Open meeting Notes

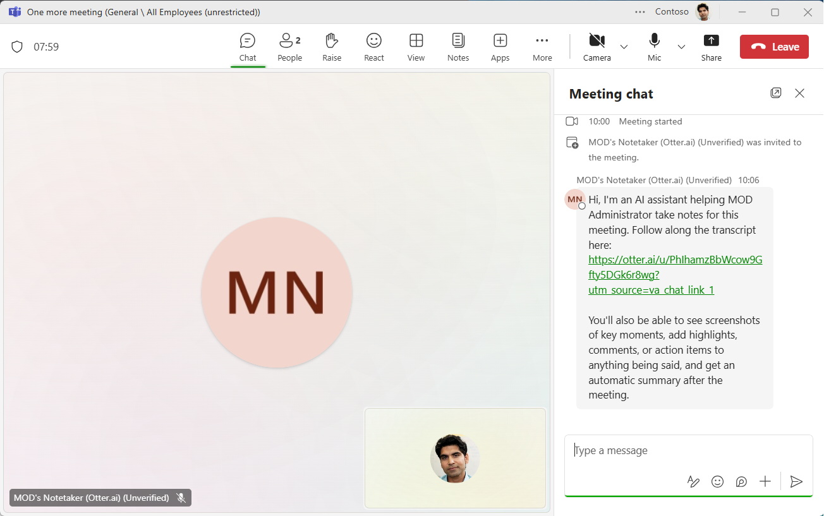pyautogui.click(x=457, y=46)
